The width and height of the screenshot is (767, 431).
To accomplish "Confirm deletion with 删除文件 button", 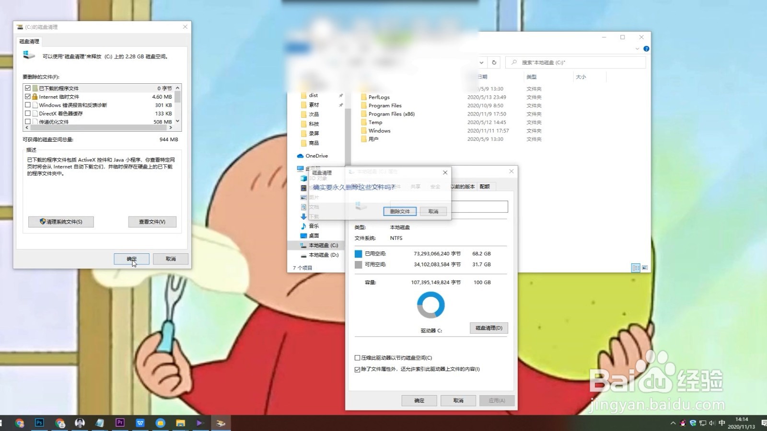I will 400,211.
